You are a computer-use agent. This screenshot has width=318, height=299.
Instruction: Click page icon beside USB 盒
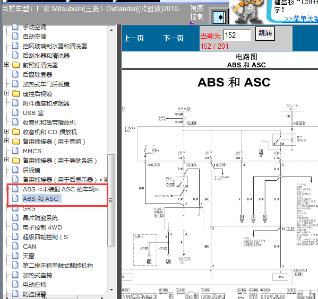(15, 112)
